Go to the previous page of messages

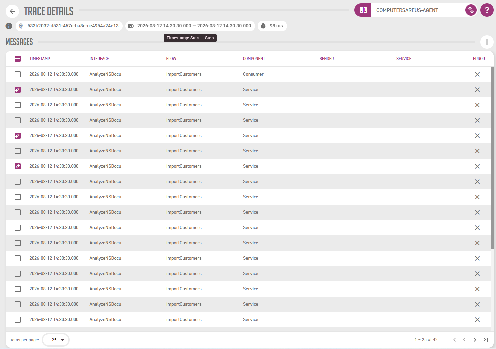coord(464,340)
